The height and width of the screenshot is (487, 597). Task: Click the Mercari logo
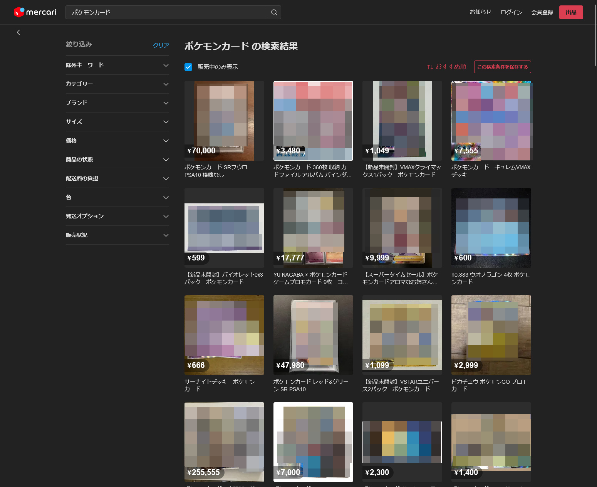tap(35, 12)
